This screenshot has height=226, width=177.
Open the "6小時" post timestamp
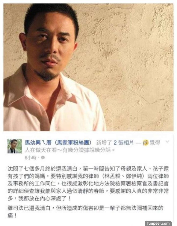pyautogui.click(x=30, y=158)
